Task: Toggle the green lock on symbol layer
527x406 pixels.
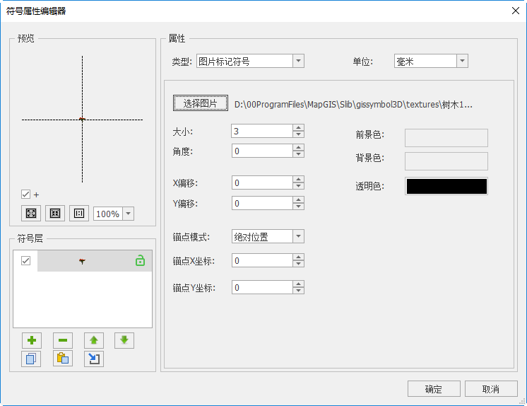Action: 140,261
